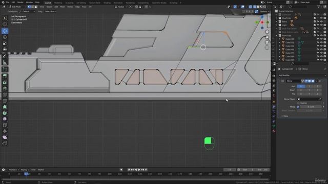This screenshot has height=184, width=328.
Task: Select the Shrink/Fatten tool
Action: coord(5,131)
